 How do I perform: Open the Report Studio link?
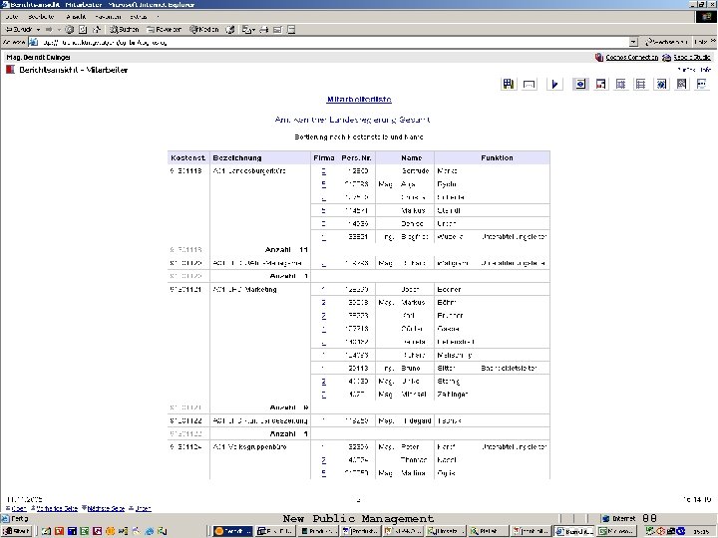(x=692, y=57)
